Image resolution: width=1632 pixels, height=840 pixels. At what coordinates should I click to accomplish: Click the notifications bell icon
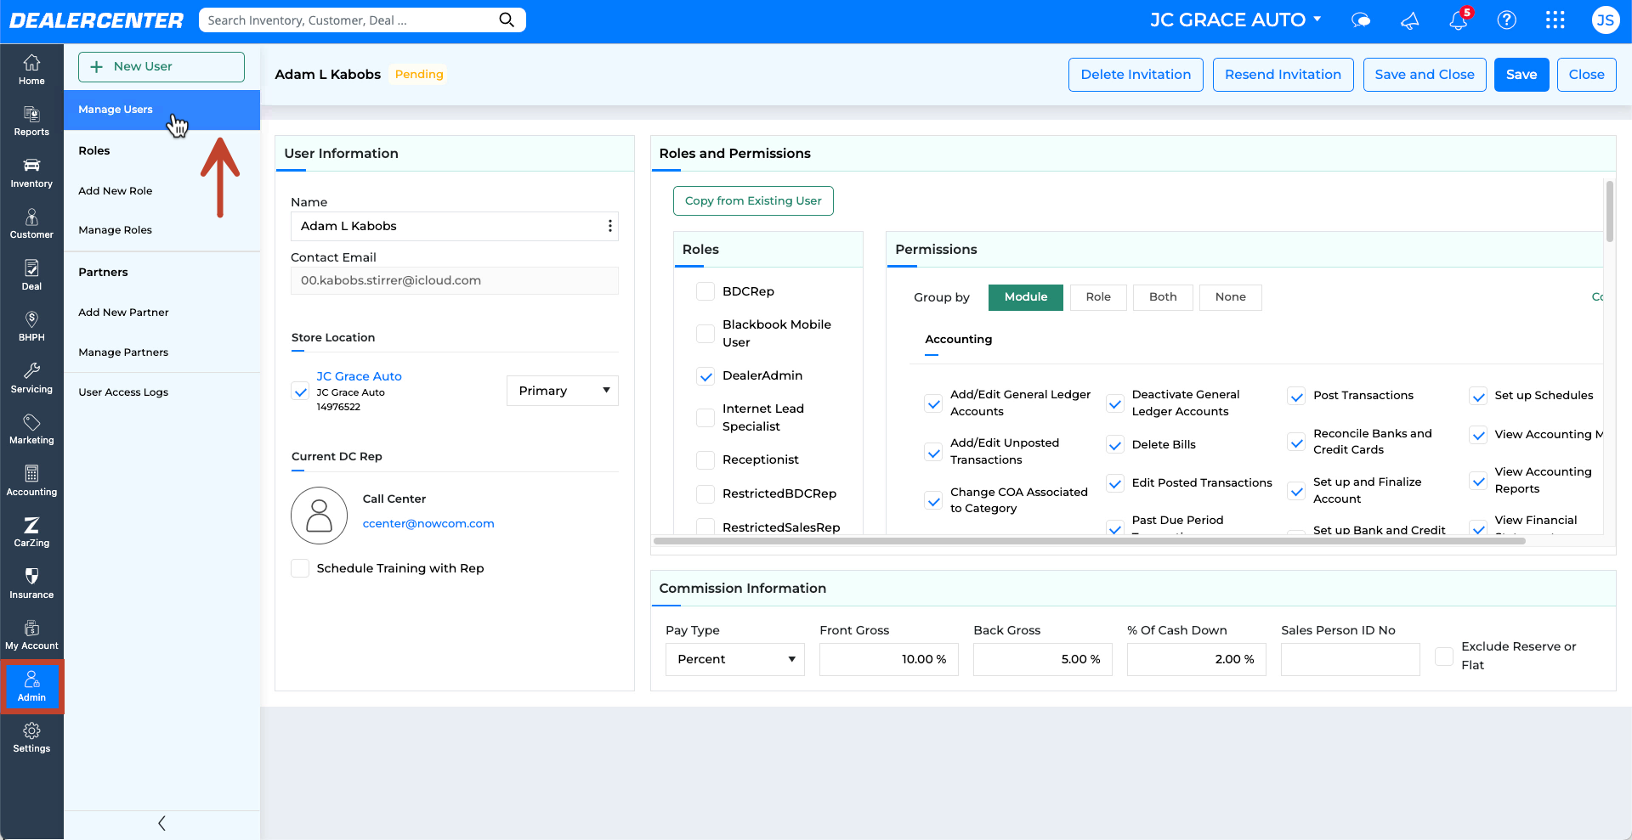tap(1459, 20)
